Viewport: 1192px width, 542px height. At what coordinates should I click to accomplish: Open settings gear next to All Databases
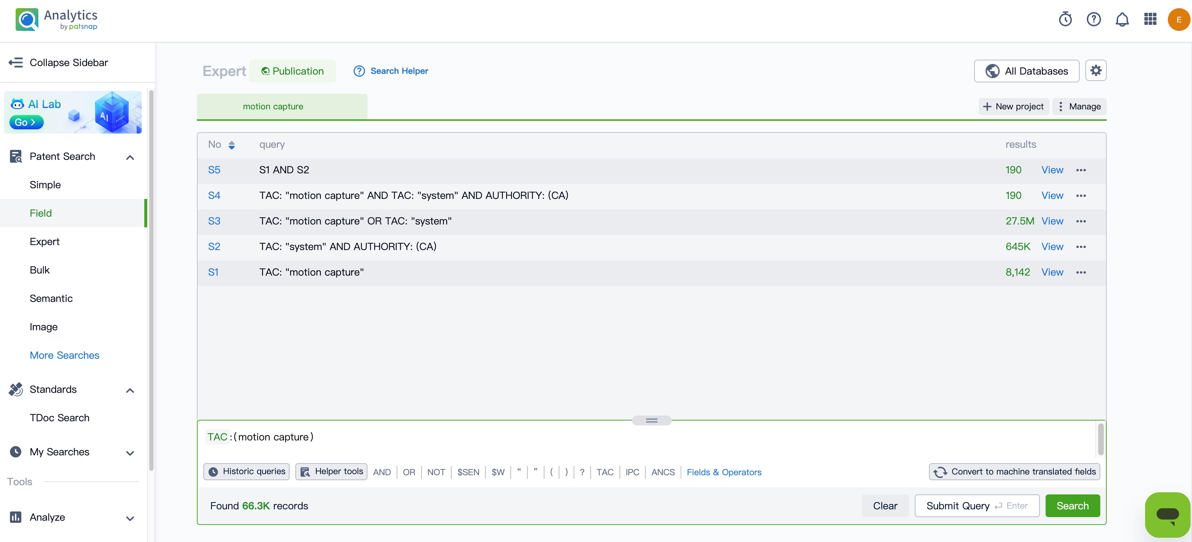click(1095, 71)
